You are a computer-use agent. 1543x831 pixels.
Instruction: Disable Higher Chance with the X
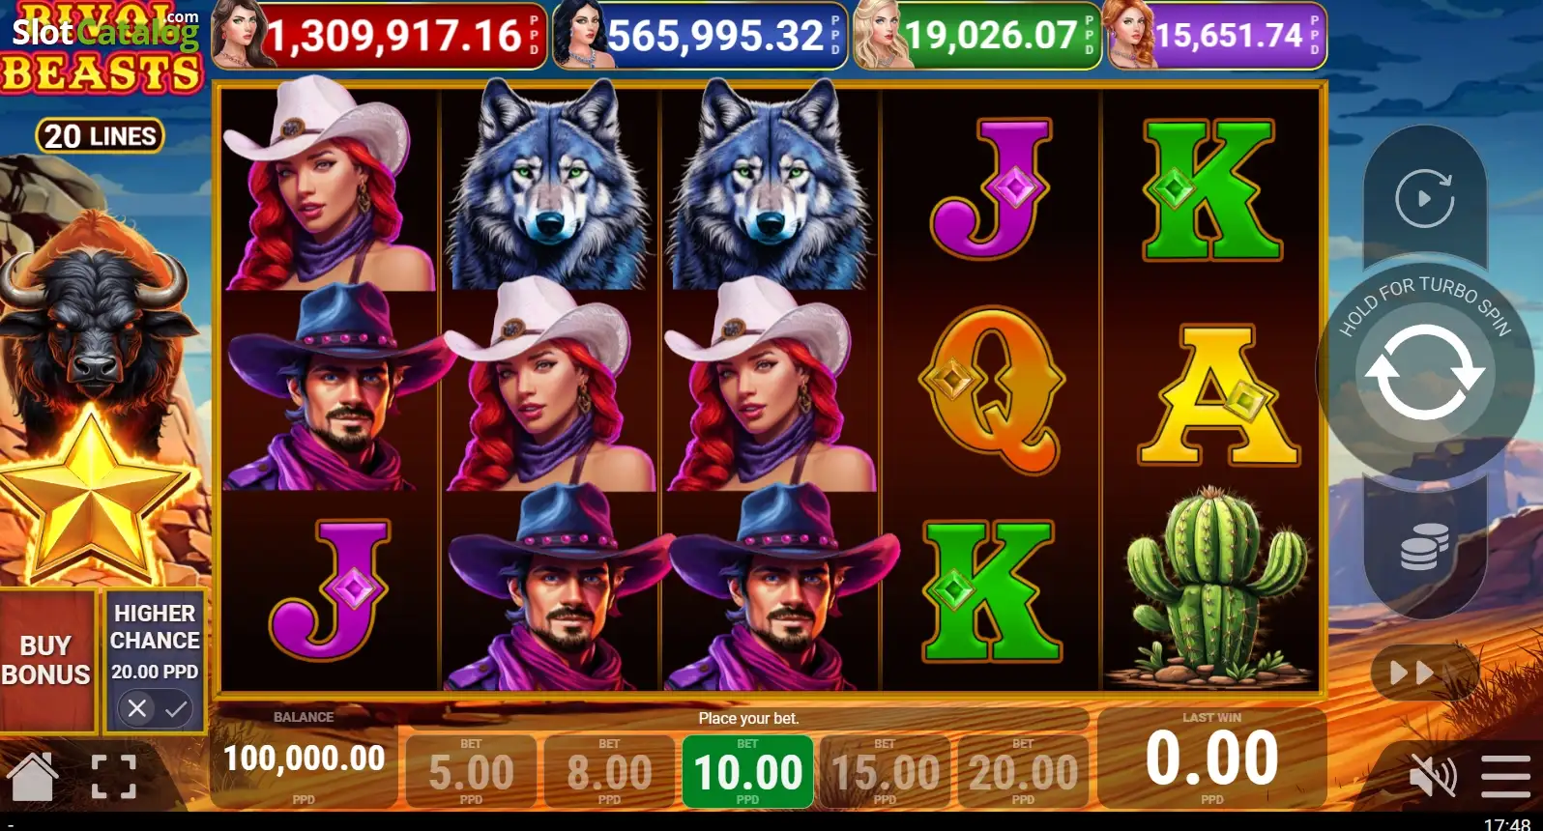pos(137,709)
